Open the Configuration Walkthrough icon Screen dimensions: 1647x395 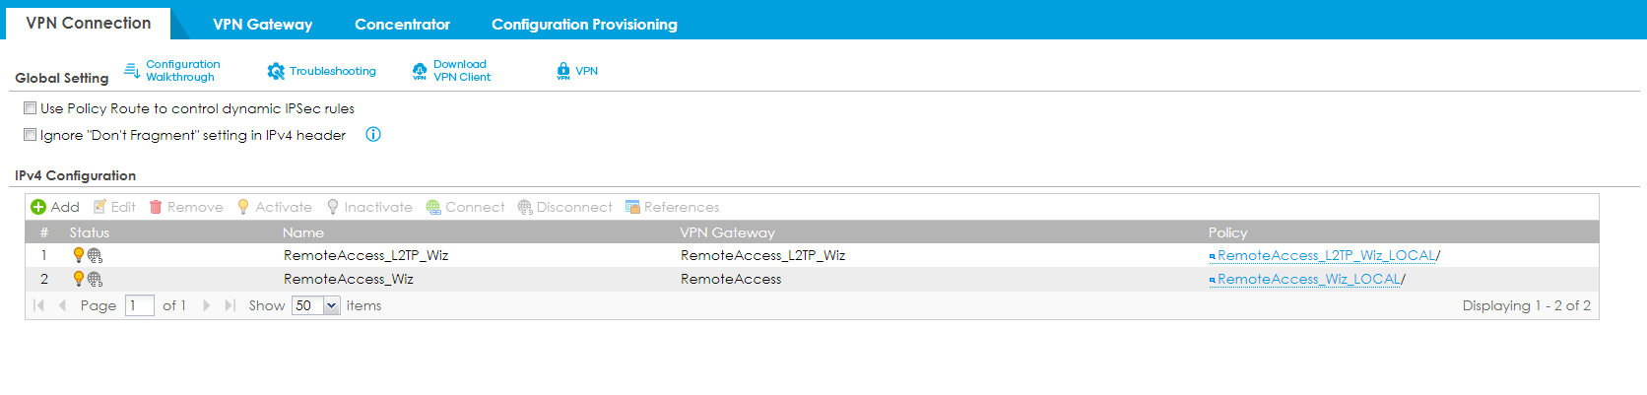132,70
